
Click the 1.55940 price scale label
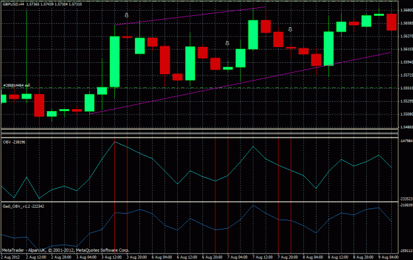tap(406, 62)
